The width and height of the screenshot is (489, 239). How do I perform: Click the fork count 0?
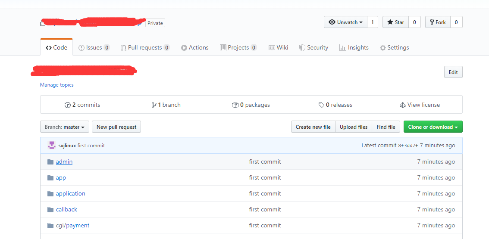pos(456,22)
